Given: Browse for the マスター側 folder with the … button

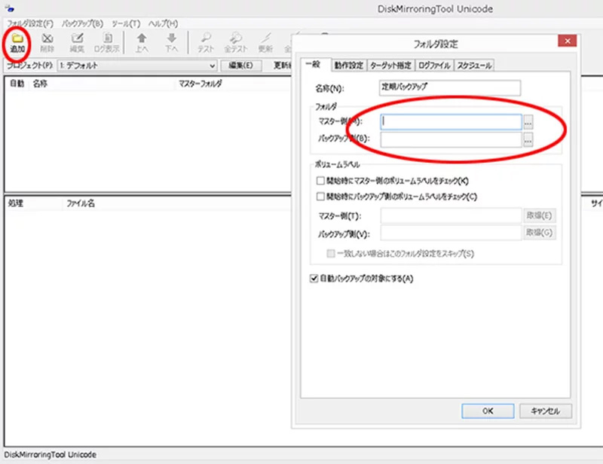Looking at the screenshot, I should [528, 121].
